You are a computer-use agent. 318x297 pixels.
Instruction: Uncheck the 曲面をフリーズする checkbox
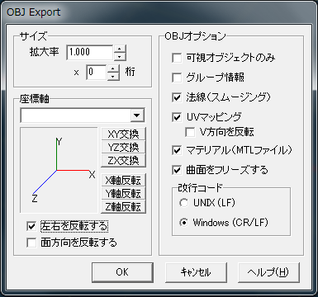tap(177, 170)
